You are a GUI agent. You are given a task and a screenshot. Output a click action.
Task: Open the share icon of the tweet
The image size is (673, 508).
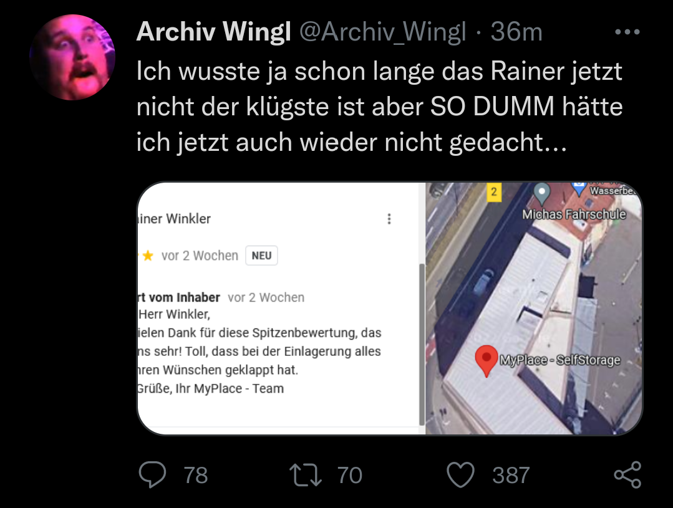point(627,474)
